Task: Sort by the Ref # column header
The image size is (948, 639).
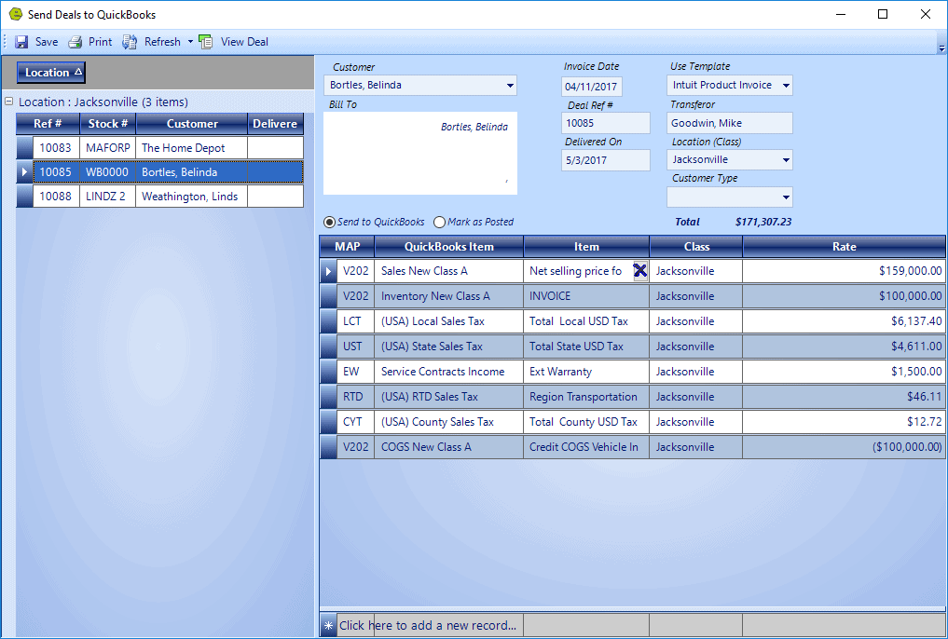Action: point(48,124)
